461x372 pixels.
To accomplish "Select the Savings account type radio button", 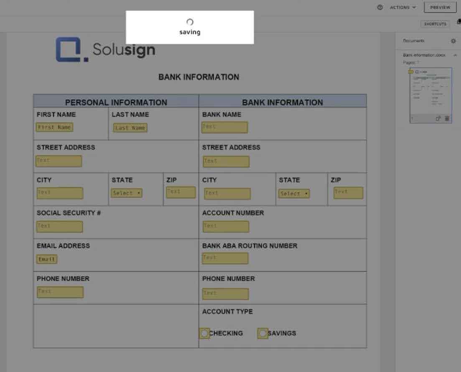I will [263, 332].
